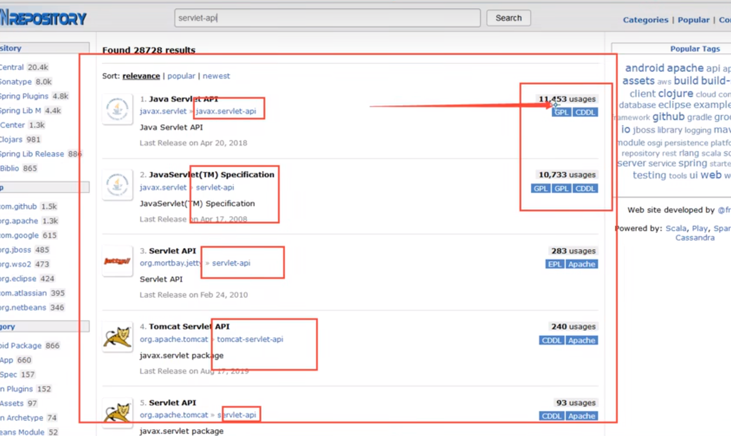This screenshot has width=731, height=436.
Task: Open the eclipse popular tag
Action: [x=674, y=105]
